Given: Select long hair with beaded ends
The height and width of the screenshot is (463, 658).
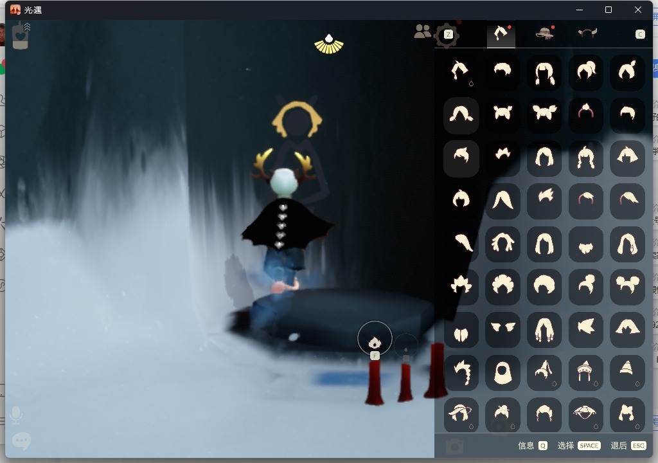Looking at the screenshot, I should click(x=544, y=329).
